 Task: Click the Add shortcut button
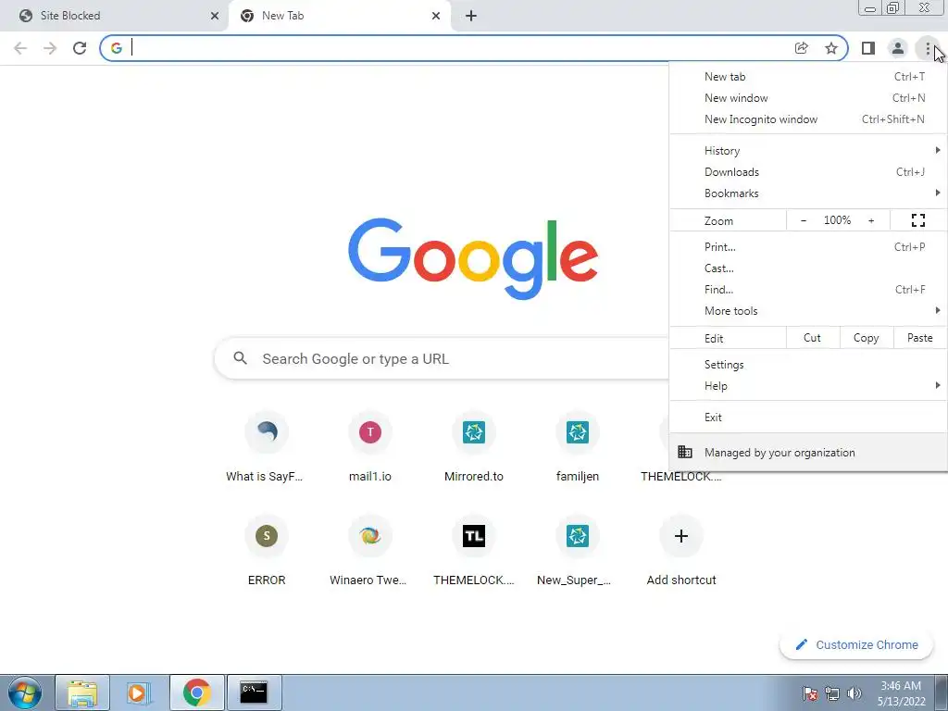click(x=681, y=552)
